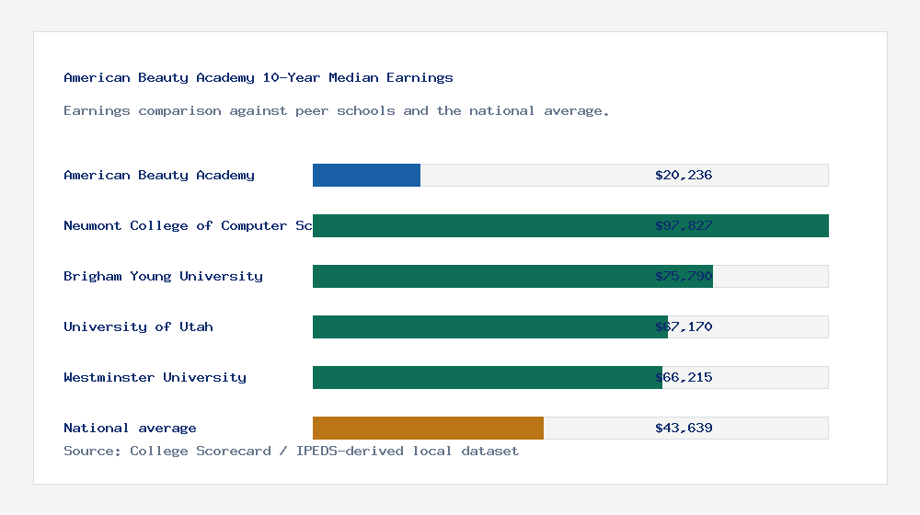
Task: Select the 'American Beauty Academy' row label
Action: point(159,175)
